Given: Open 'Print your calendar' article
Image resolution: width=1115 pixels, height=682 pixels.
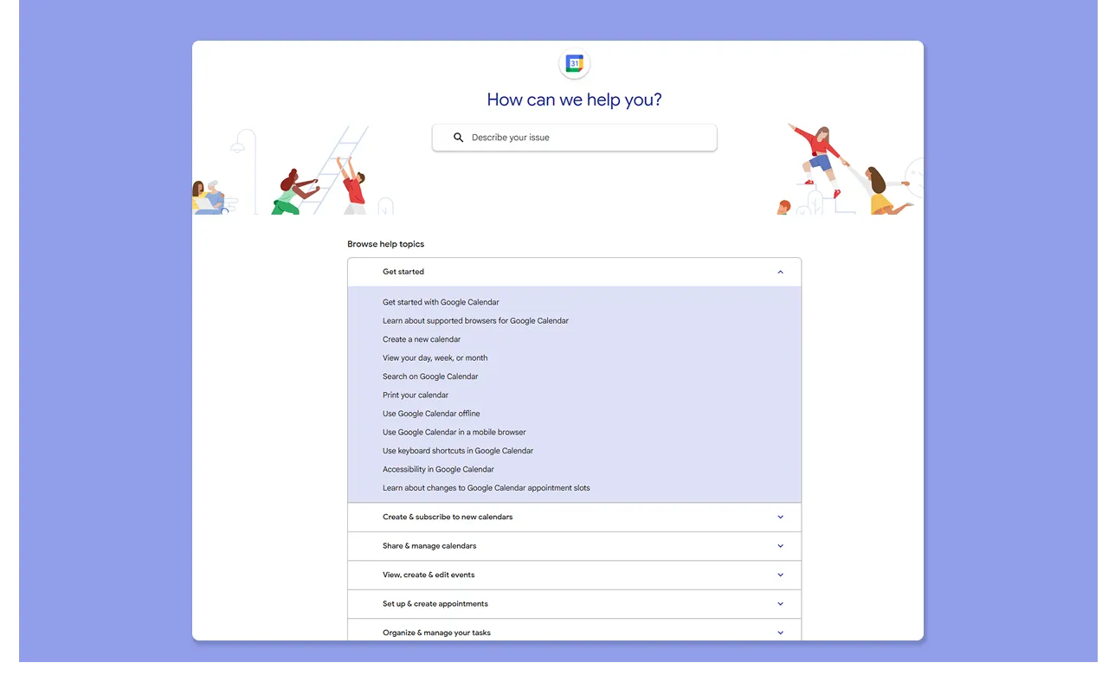Looking at the screenshot, I should (x=416, y=396).
